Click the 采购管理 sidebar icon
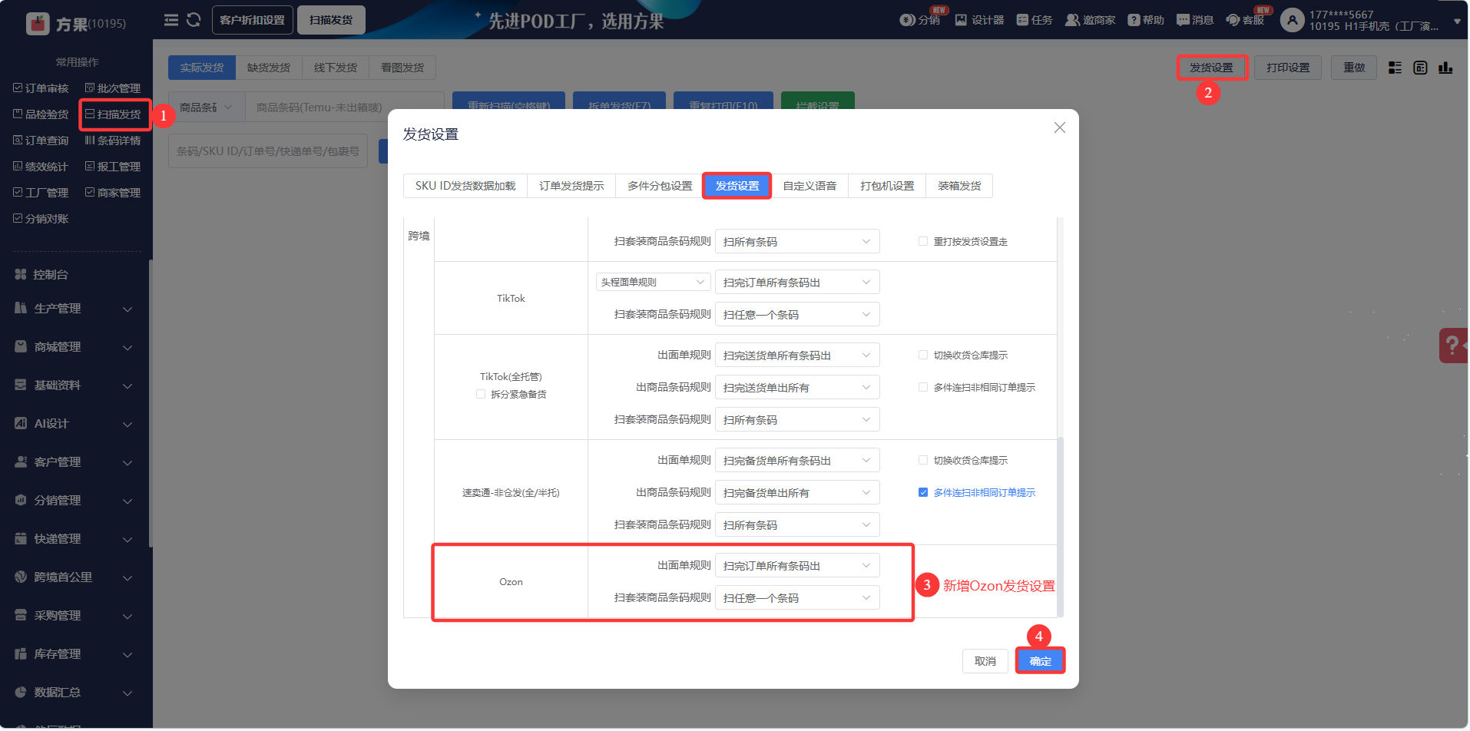 coord(21,615)
